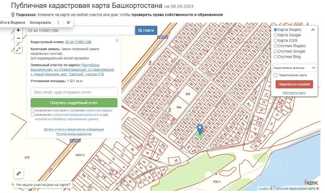Open the публичной оферты link
This screenshot has width=325, height=193.
[x=99, y=110]
